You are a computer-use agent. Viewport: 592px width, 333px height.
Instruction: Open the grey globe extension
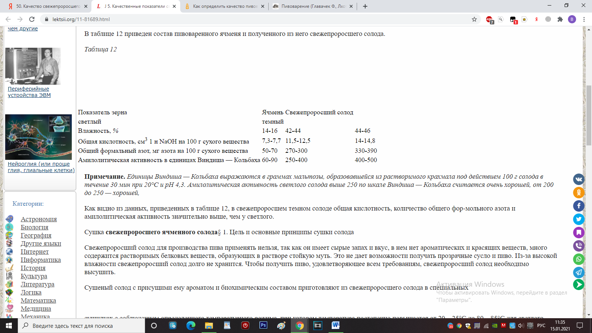point(548,19)
